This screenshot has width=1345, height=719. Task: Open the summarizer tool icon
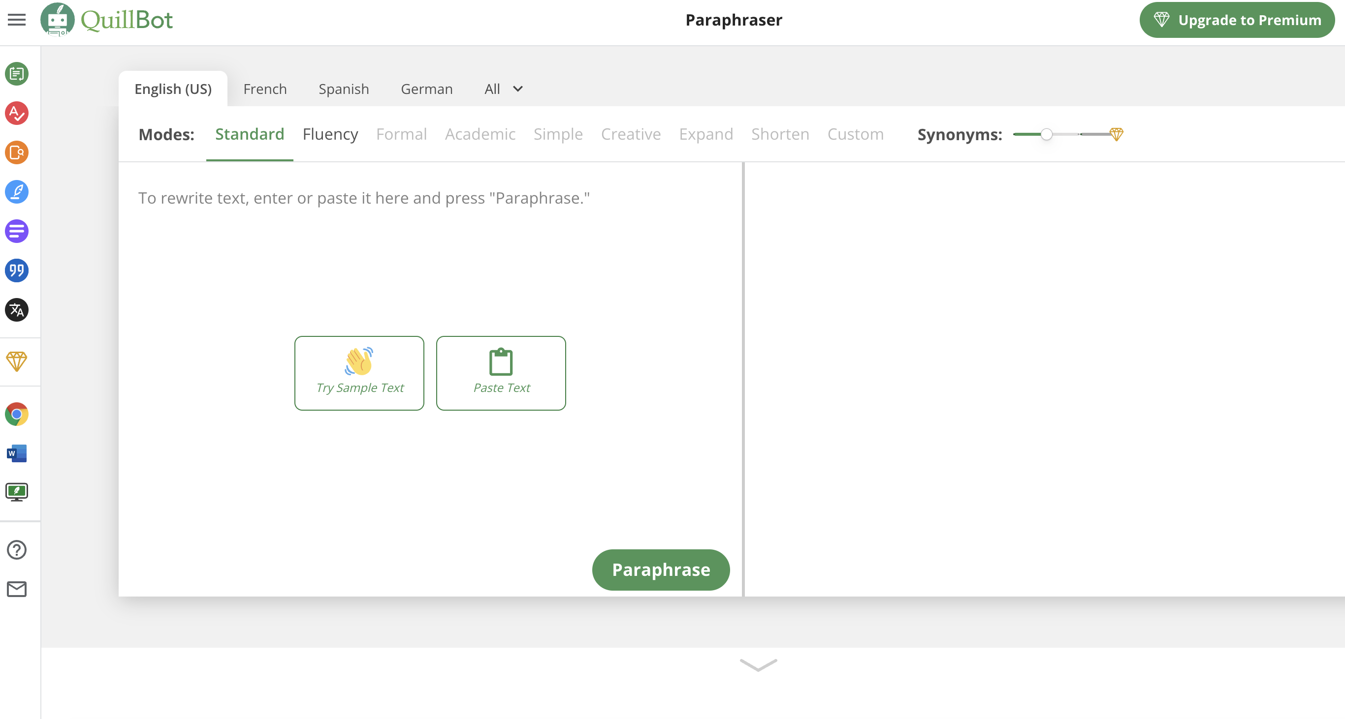[x=18, y=231]
